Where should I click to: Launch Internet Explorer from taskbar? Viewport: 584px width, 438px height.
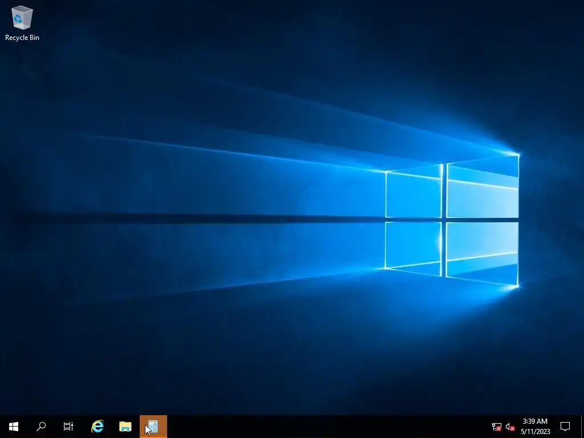point(98,427)
